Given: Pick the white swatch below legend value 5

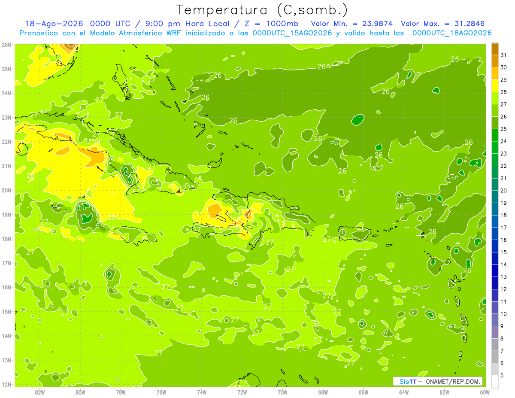Looking at the screenshot, I should click(495, 381).
